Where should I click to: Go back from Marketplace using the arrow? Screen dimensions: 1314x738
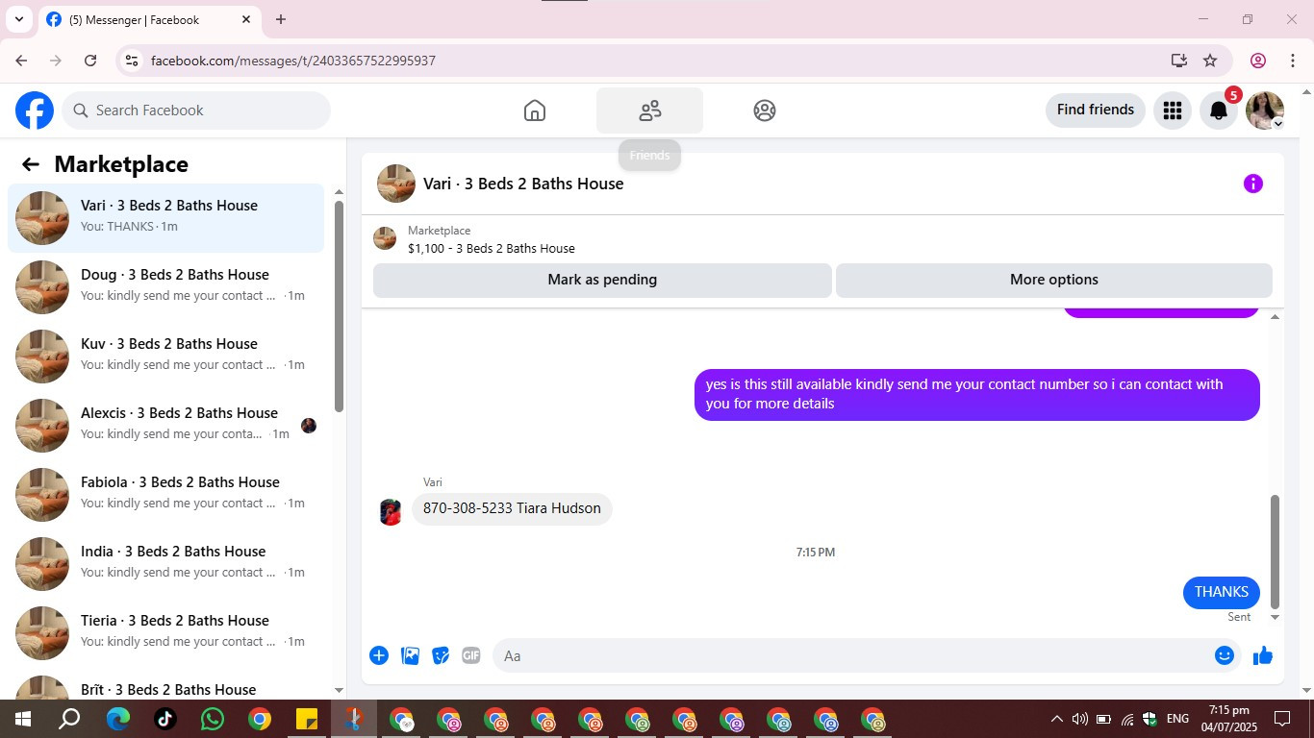pos(31,164)
